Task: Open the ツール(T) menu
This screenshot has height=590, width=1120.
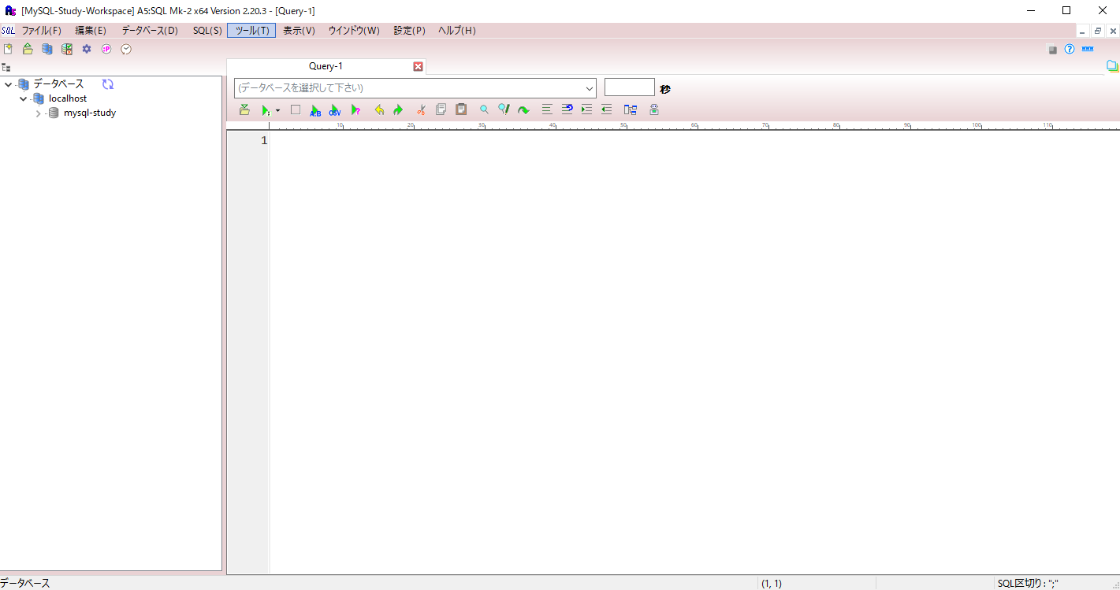Action: point(251,31)
